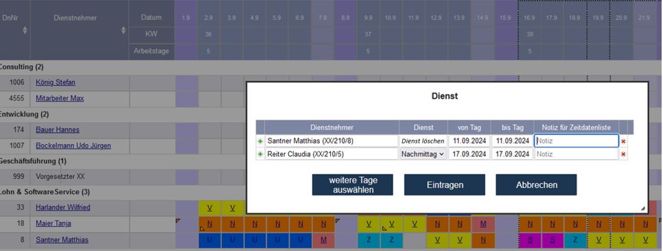Edit the 'von Tag' date for Reiter Claudia
The height and width of the screenshot is (251, 663).
469,154
